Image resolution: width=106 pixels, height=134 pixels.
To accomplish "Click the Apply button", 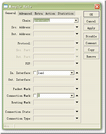I will pos(91,28).
